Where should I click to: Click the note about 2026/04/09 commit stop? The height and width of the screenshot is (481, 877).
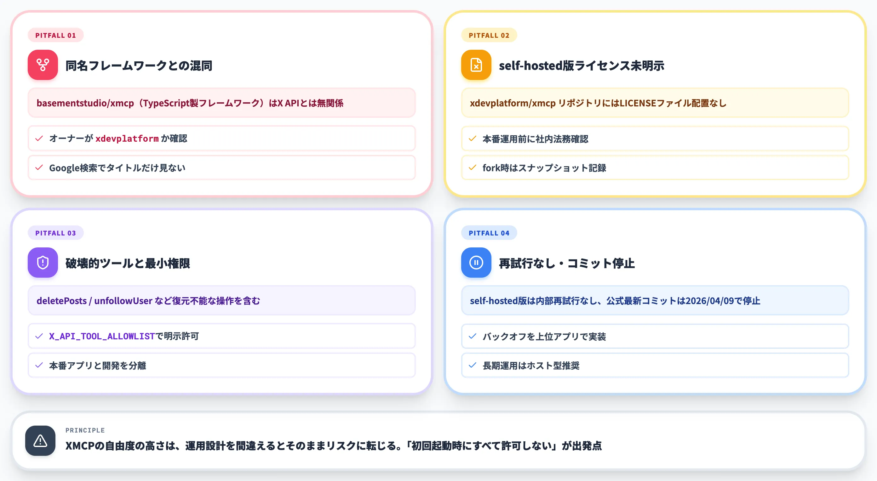pos(655,300)
